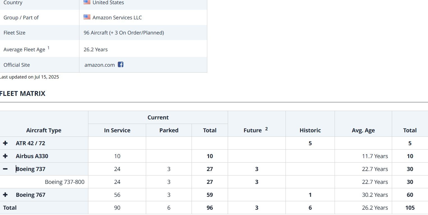
Task: Select the Boeing 737-800 sub-row label
Action: (x=65, y=182)
